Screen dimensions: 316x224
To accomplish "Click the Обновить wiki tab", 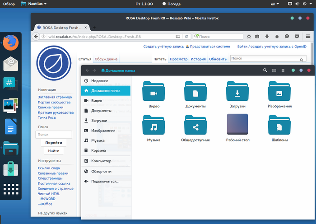I will (x=218, y=59).
